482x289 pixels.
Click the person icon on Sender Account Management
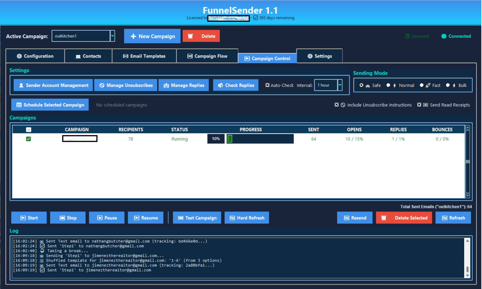coord(21,85)
